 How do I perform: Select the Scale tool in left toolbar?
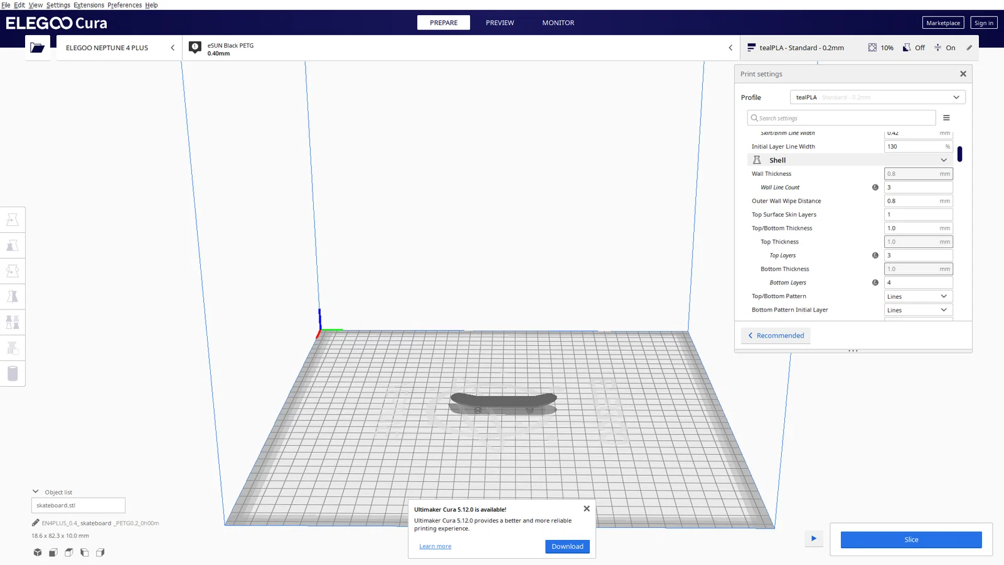[x=13, y=245]
